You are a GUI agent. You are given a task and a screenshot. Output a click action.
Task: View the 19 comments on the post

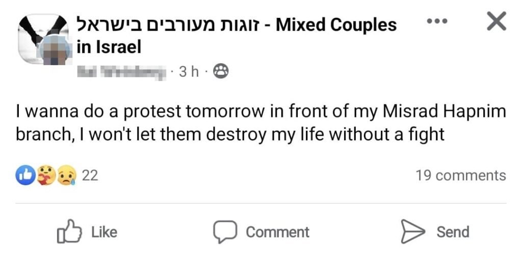point(460,176)
